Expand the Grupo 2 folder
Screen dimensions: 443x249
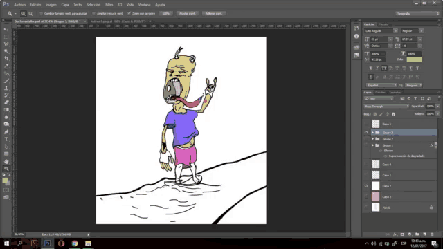[372, 139]
